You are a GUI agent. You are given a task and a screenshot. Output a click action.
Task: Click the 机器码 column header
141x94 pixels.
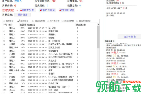tap(23, 25)
